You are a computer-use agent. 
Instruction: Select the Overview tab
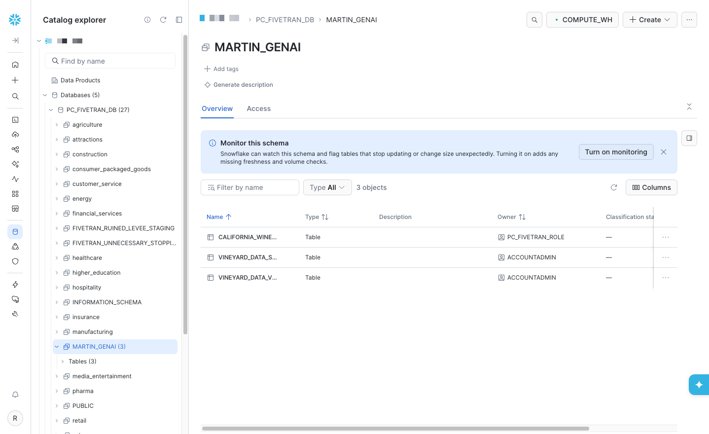click(x=217, y=108)
